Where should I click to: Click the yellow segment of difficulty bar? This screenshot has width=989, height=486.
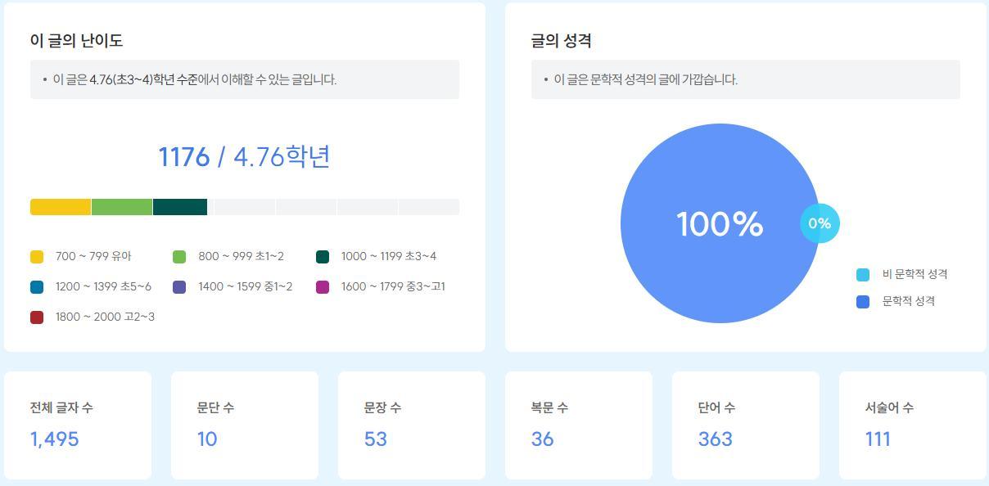61,207
